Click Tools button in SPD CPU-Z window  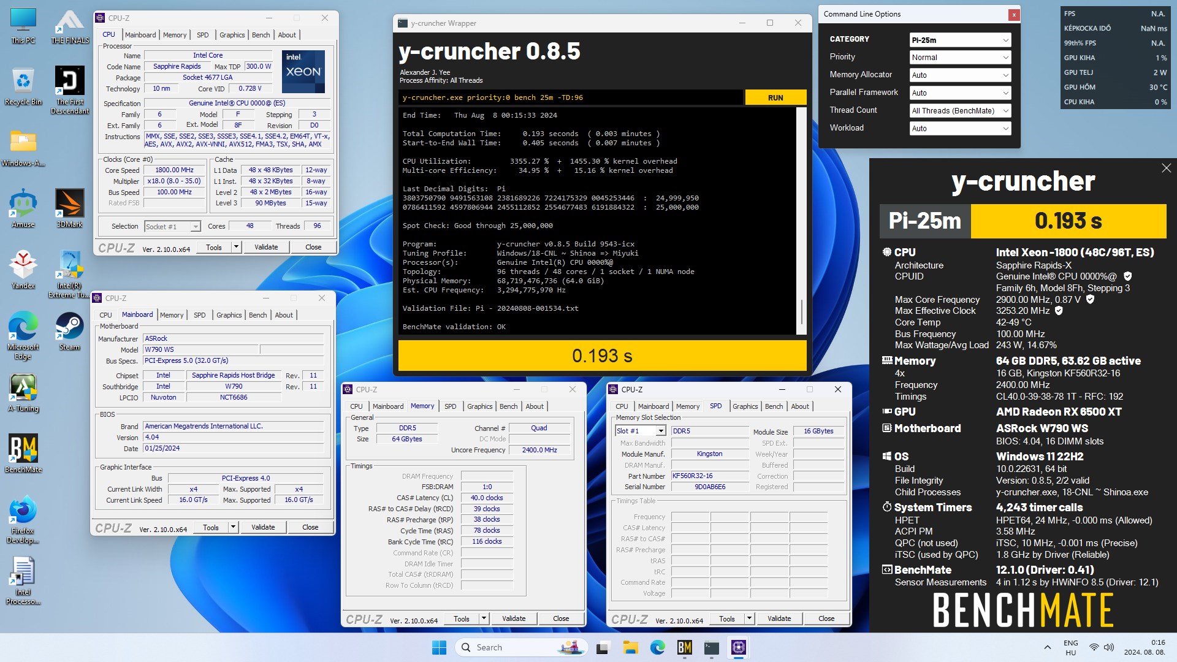pos(727,618)
